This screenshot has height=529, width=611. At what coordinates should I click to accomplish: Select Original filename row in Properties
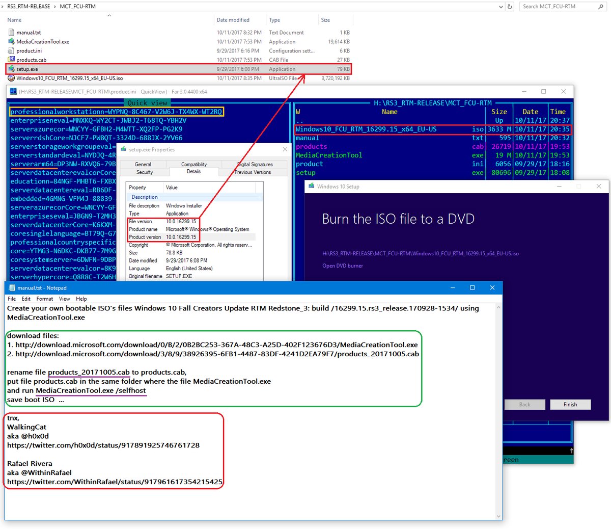[191, 276]
